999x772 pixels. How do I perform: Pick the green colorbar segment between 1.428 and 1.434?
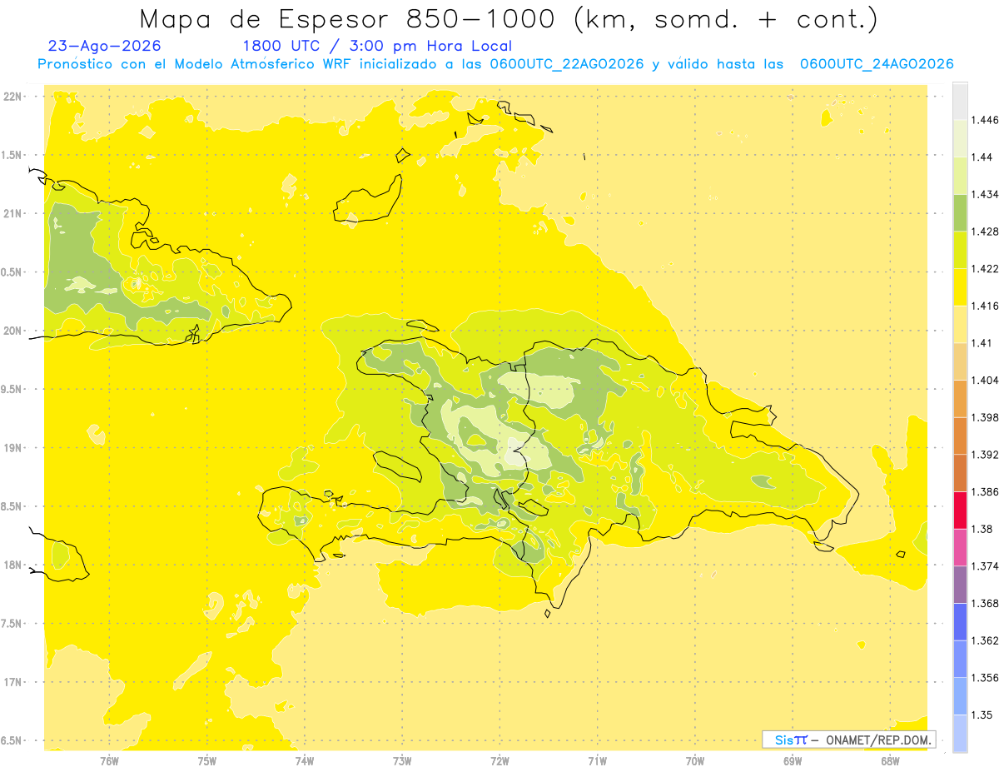coord(960,213)
